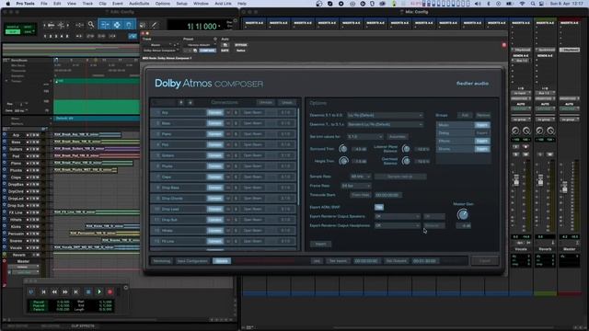Viewport: 589px width, 331px height.
Task: Click the Set Inpoint button in the bottom bar
Action: (x=338, y=261)
